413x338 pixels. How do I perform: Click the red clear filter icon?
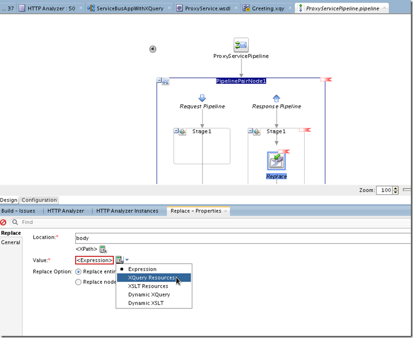4,222
